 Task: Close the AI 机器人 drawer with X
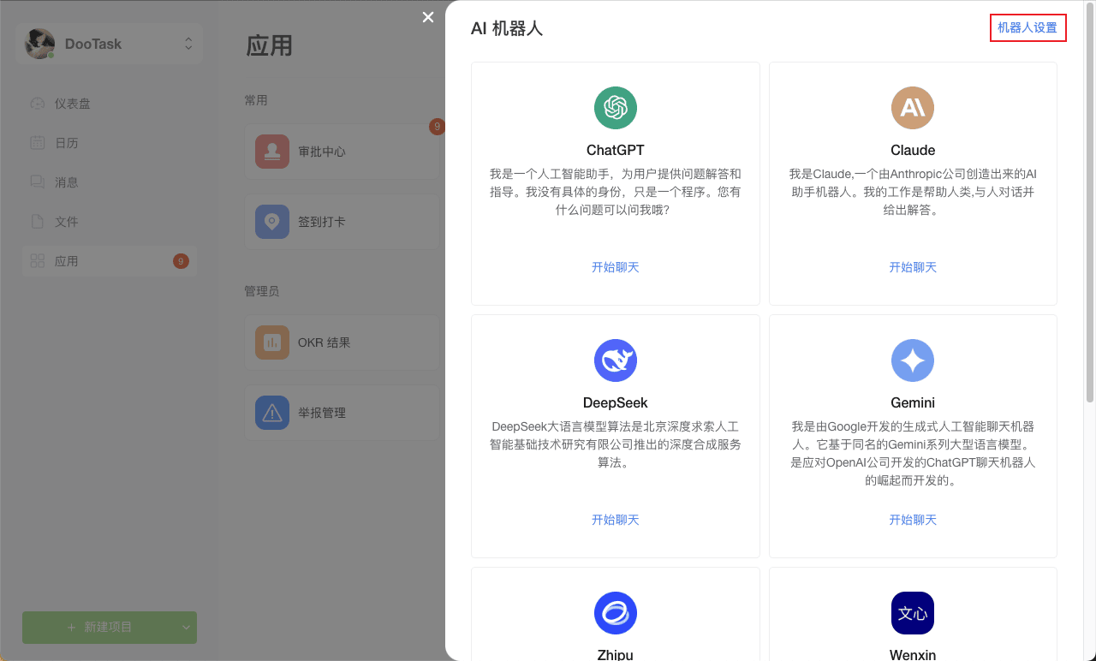[x=428, y=17]
